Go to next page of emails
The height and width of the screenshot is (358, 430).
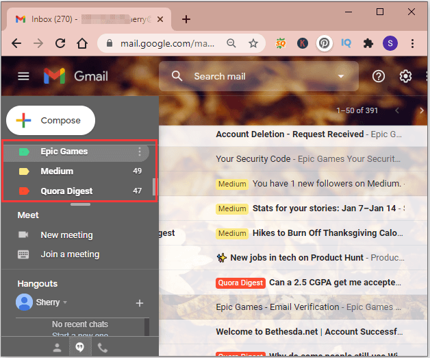pos(422,110)
